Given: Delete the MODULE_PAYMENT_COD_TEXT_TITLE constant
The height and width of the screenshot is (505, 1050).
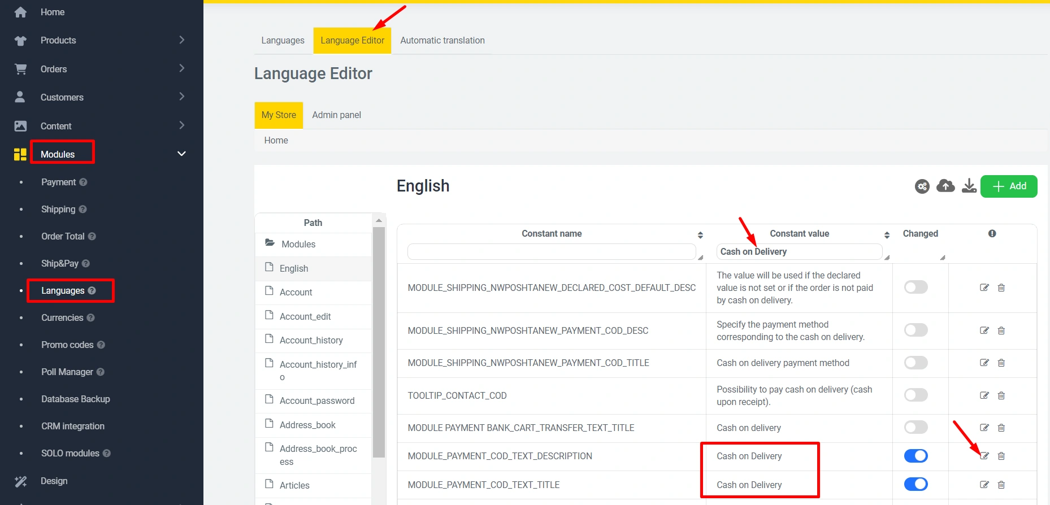Looking at the screenshot, I should click(x=1001, y=485).
